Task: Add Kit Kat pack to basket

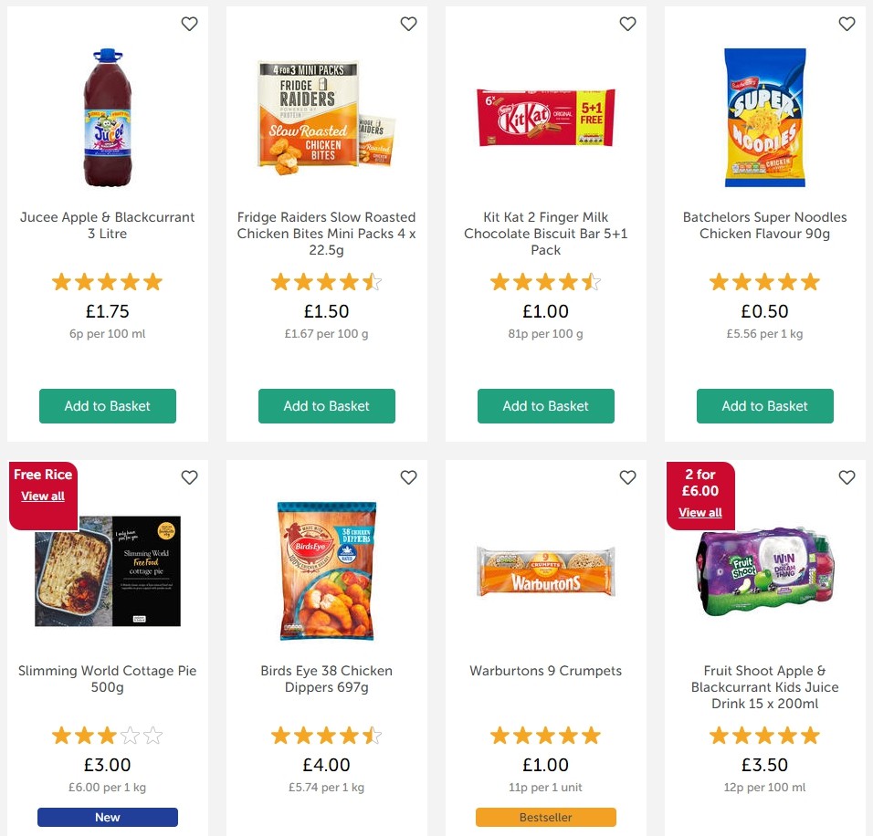Action: click(545, 406)
